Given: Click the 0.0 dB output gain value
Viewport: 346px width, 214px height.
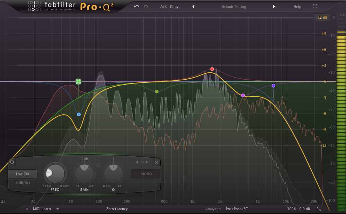Looking at the screenshot, I should (304, 209).
